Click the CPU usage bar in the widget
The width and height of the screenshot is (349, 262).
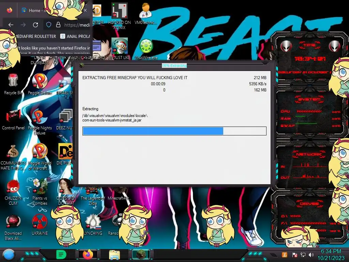(309, 111)
